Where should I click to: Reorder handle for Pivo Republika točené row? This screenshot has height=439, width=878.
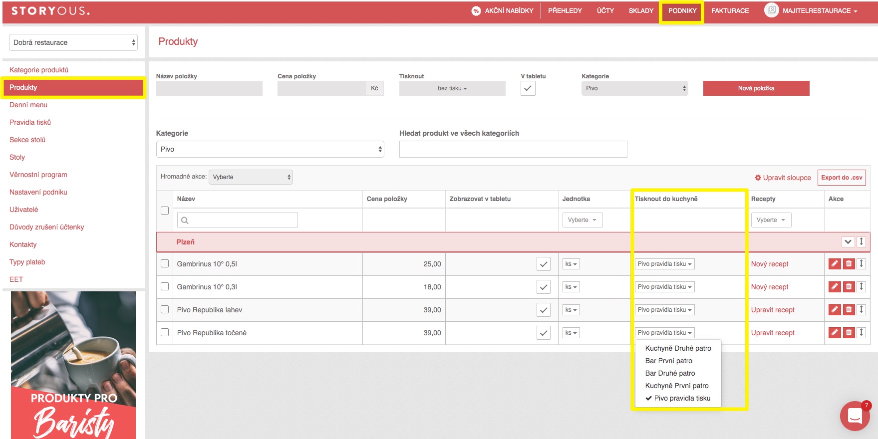tap(861, 332)
